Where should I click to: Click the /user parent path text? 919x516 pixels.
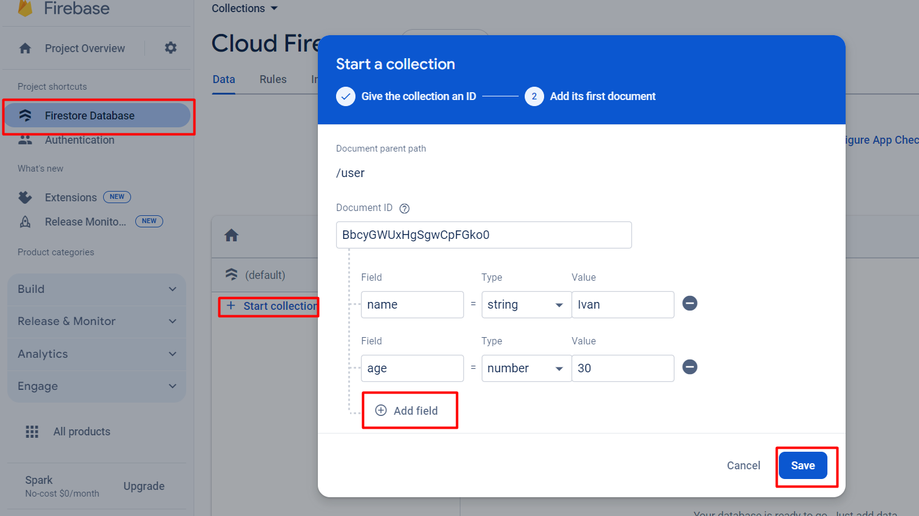(x=351, y=173)
